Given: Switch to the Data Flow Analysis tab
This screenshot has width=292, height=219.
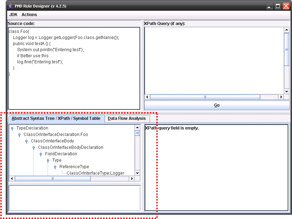Looking at the screenshot, I should click(127, 118).
